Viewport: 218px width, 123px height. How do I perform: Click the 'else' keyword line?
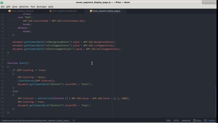click(15, 91)
